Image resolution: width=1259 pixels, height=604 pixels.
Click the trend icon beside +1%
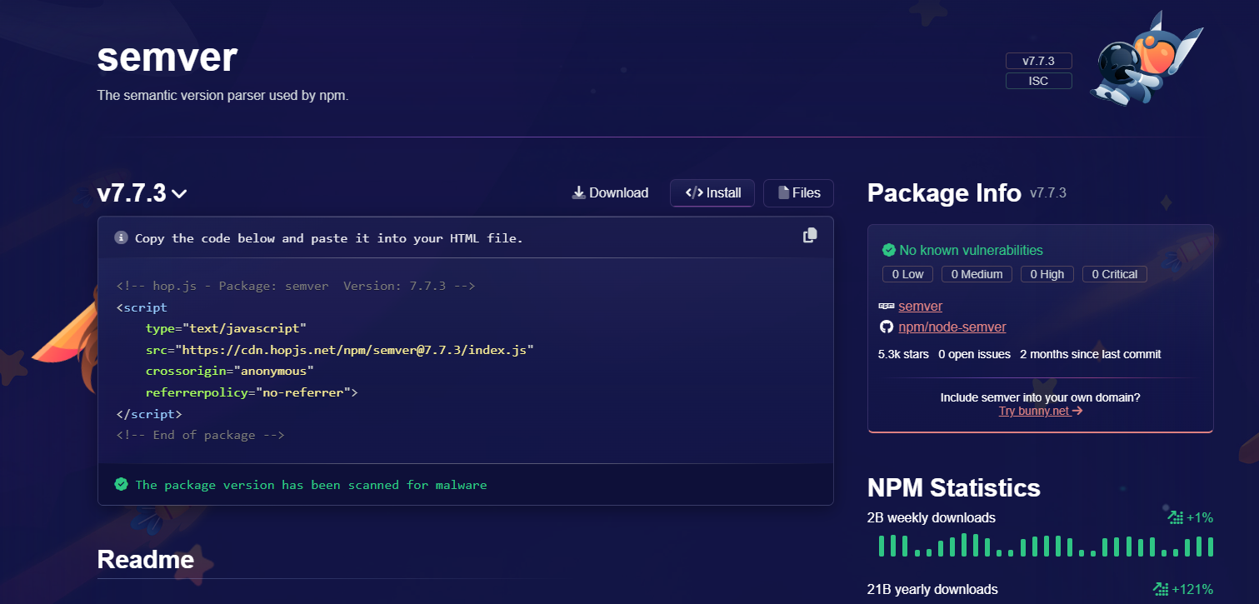(1176, 517)
